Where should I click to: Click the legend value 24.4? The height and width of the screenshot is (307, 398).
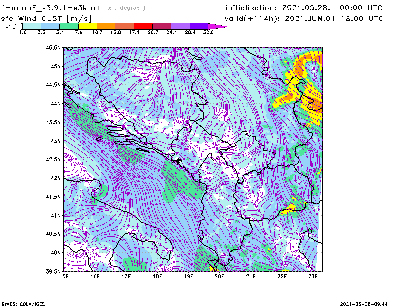point(171,32)
